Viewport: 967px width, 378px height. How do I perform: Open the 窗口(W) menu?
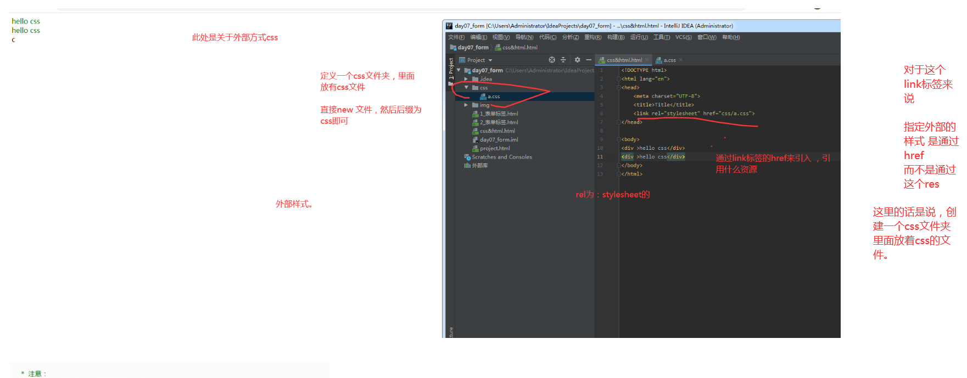[x=707, y=37]
